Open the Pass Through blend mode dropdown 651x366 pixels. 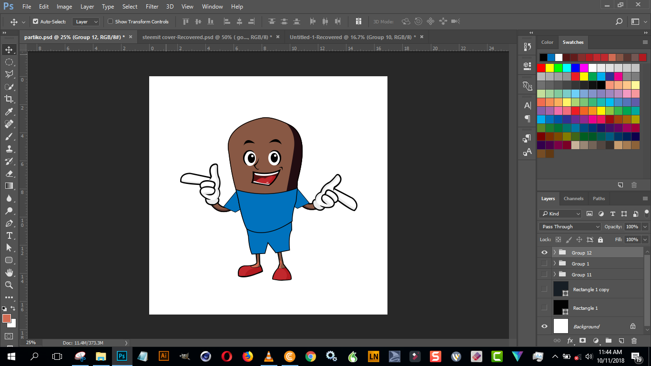tap(570, 227)
